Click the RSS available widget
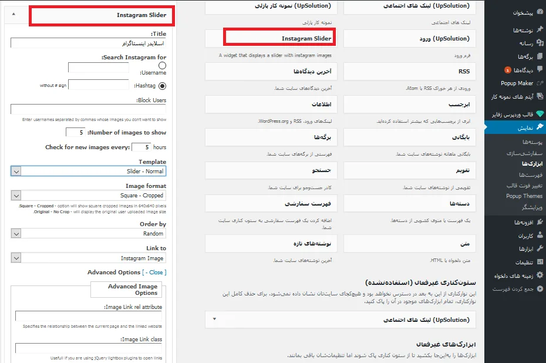Image resolution: width=546 pixels, height=363 pixels. click(x=410, y=72)
